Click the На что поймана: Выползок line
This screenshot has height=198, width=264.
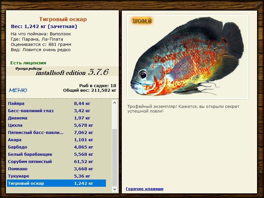[41, 34]
